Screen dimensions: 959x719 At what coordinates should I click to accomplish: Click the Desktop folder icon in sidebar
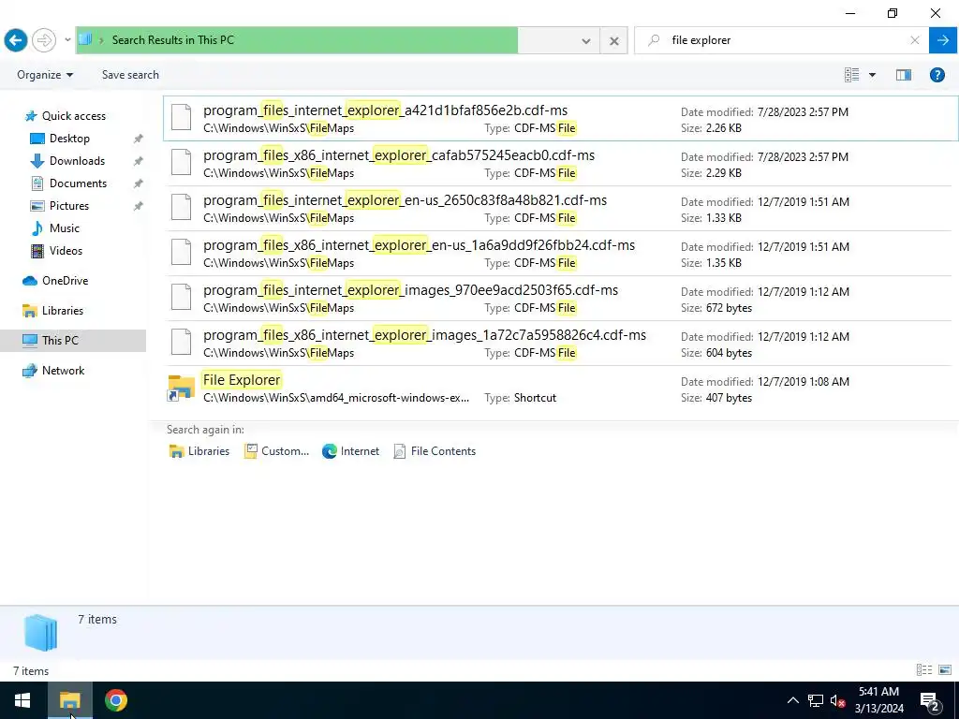[x=37, y=139]
